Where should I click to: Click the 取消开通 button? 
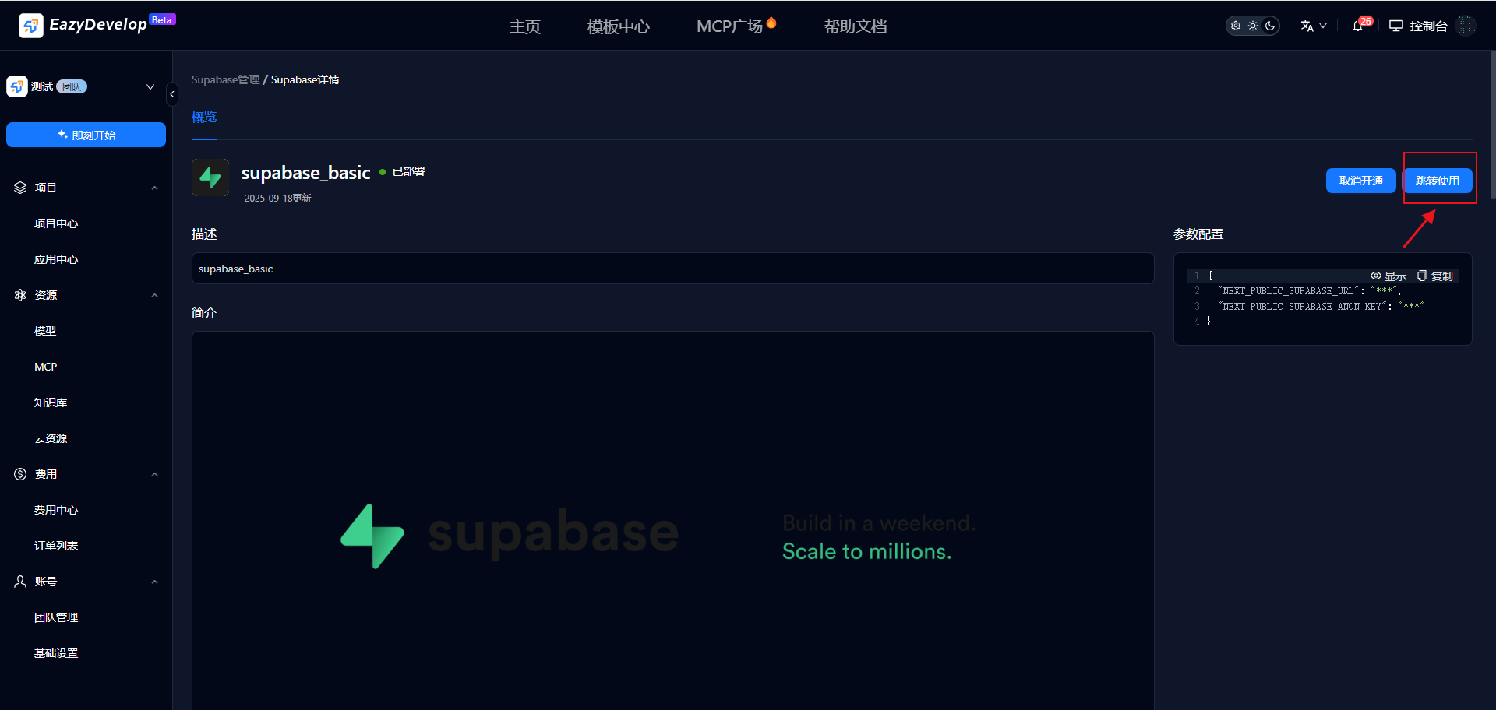1360,181
